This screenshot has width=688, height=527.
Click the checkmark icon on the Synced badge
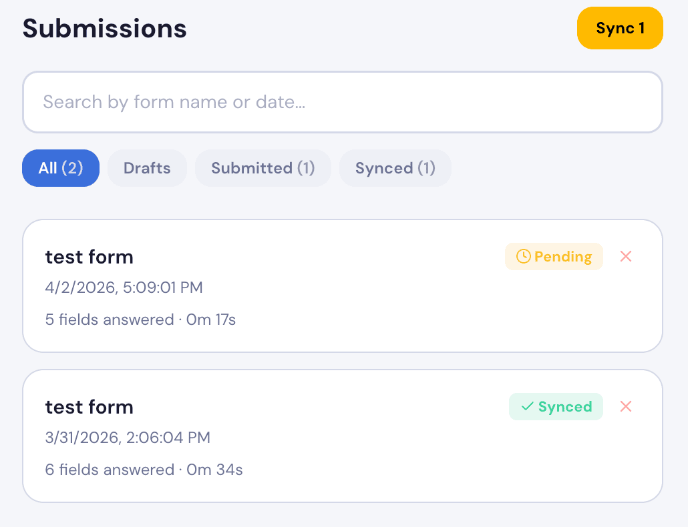coord(526,406)
